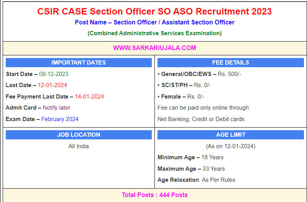The height and width of the screenshot is (202, 307).
Task: Click the JOB LOCATION header
Action: click(x=79, y=135)
